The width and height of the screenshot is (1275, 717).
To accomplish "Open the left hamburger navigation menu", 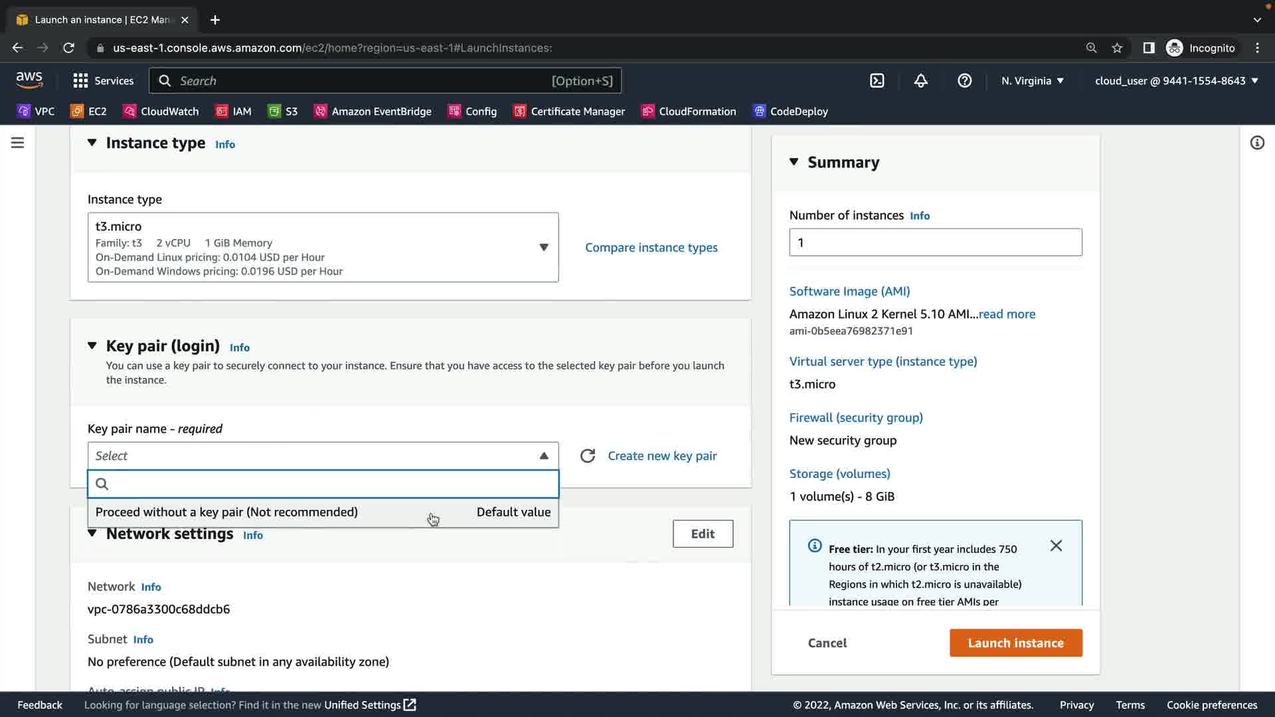I will [x=18, y=143].
